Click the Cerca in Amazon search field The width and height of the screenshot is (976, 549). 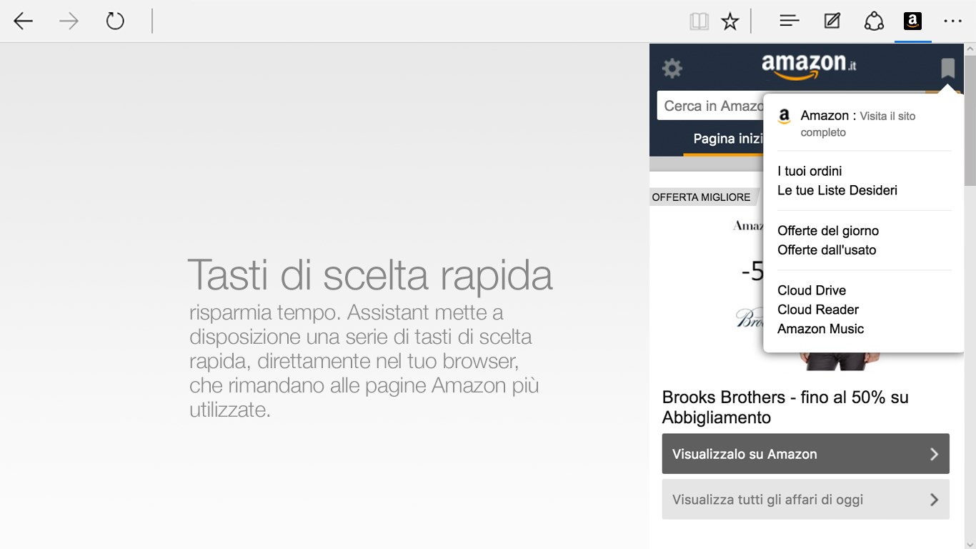[710, 106]
